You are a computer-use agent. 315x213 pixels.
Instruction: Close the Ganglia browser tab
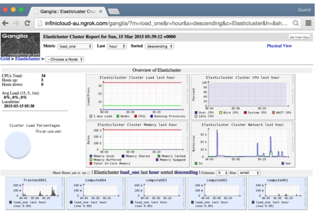101,12
